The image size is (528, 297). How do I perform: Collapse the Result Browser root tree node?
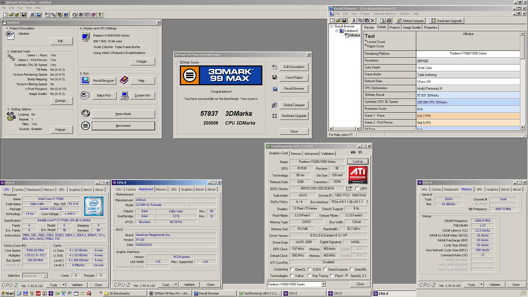tap(332, 27)
